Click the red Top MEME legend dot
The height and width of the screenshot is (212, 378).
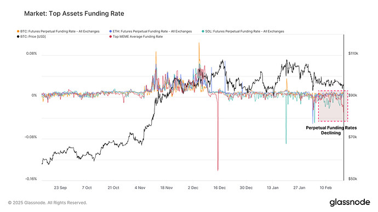pos(111,37)
